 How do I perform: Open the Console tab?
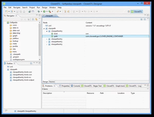coord(75,86)
